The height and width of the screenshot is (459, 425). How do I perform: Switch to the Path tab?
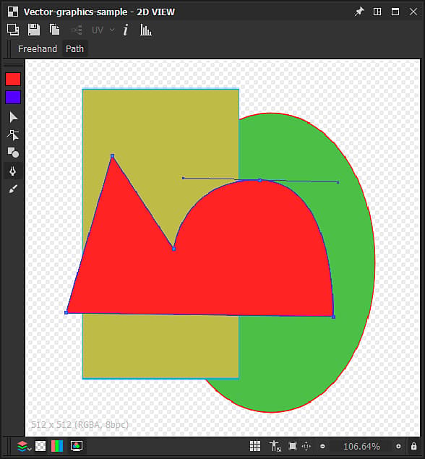pos(74,49)
